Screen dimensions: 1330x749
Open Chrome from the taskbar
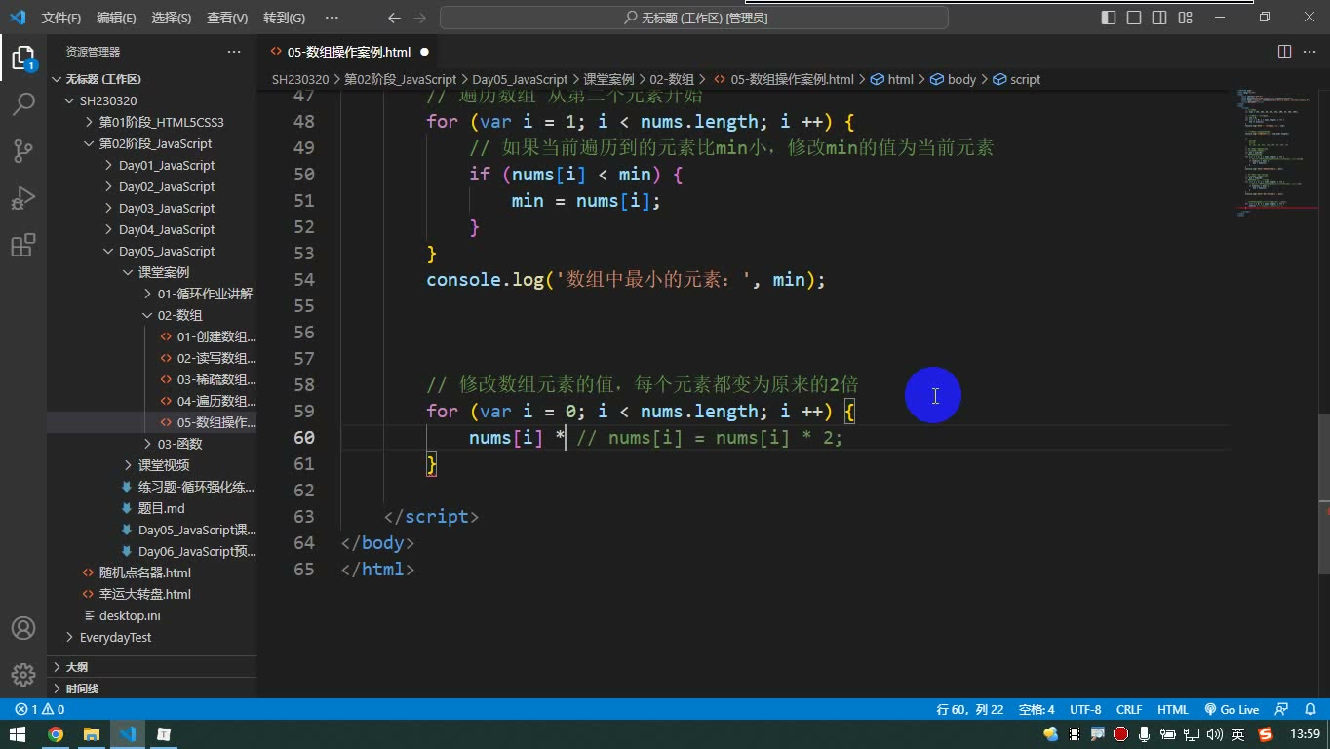[x=56, y=734]
